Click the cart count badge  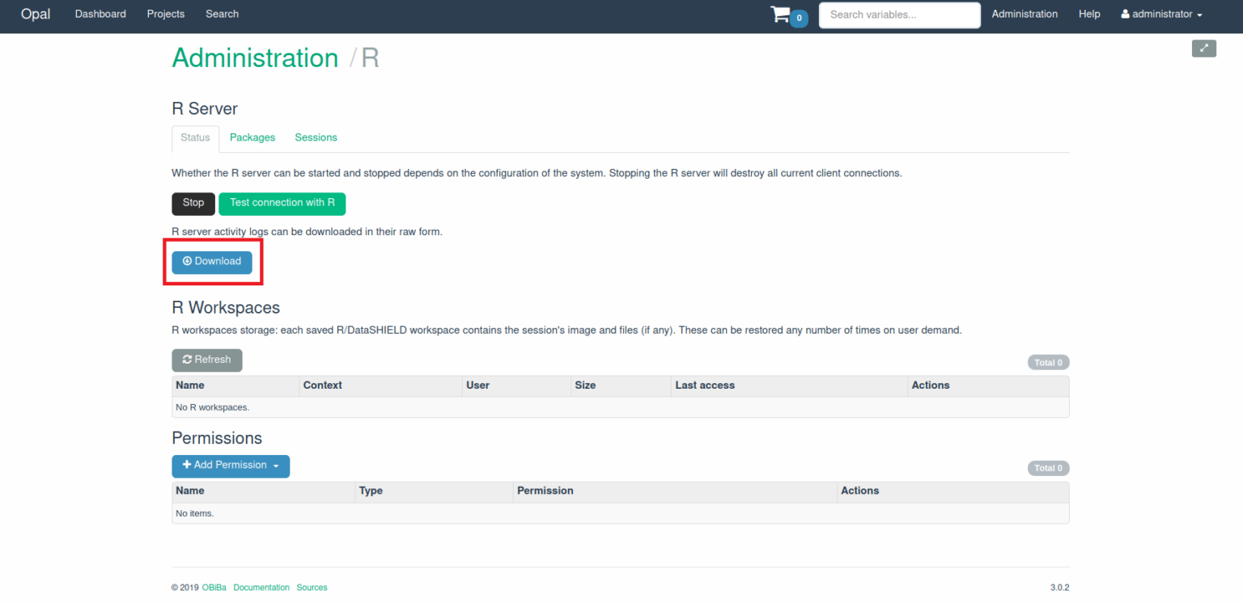point(799,19)
